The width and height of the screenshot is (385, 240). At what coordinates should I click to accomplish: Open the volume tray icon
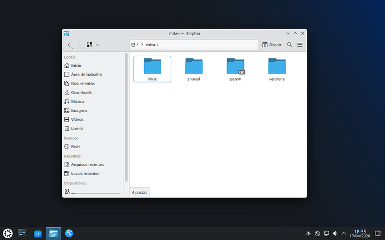[335, 233]
